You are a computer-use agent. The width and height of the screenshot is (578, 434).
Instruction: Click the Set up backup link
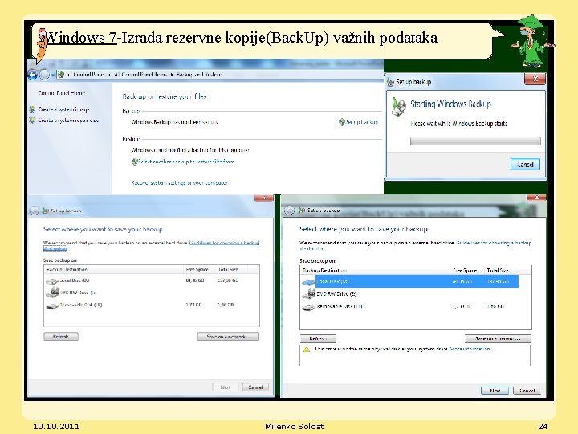[x=362, y=122]
